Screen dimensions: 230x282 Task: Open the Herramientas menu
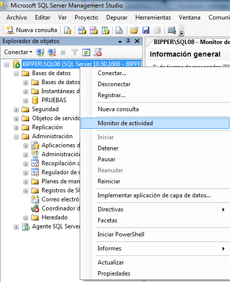point(153,18)
